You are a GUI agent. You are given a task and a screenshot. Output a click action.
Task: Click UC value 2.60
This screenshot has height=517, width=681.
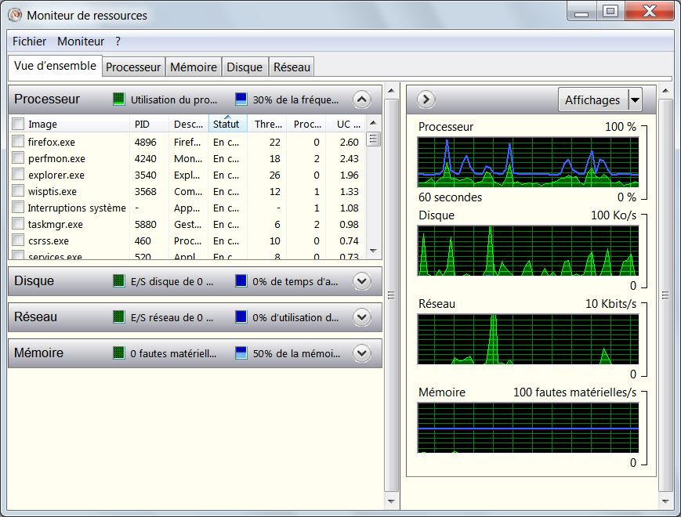tap(350, 142)
